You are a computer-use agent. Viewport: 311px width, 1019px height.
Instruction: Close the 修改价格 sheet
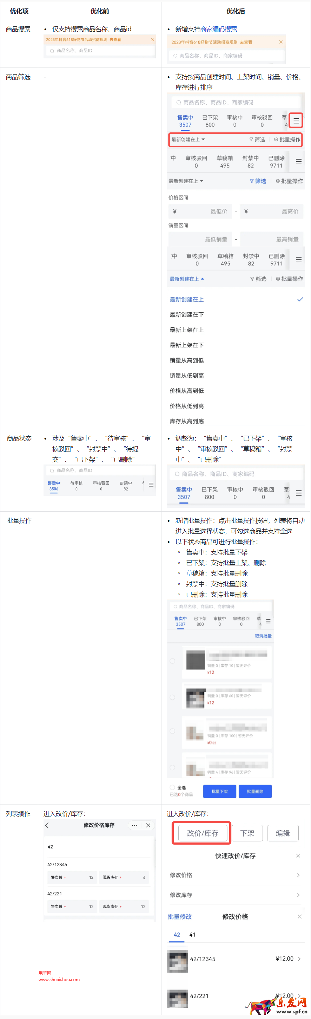point(299,917)
